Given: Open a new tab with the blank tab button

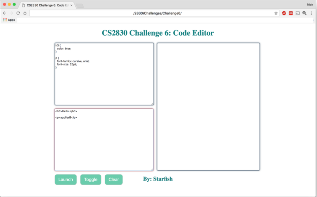Looking at the screenshot, I should pyautogui.click(x=80, y=6).
